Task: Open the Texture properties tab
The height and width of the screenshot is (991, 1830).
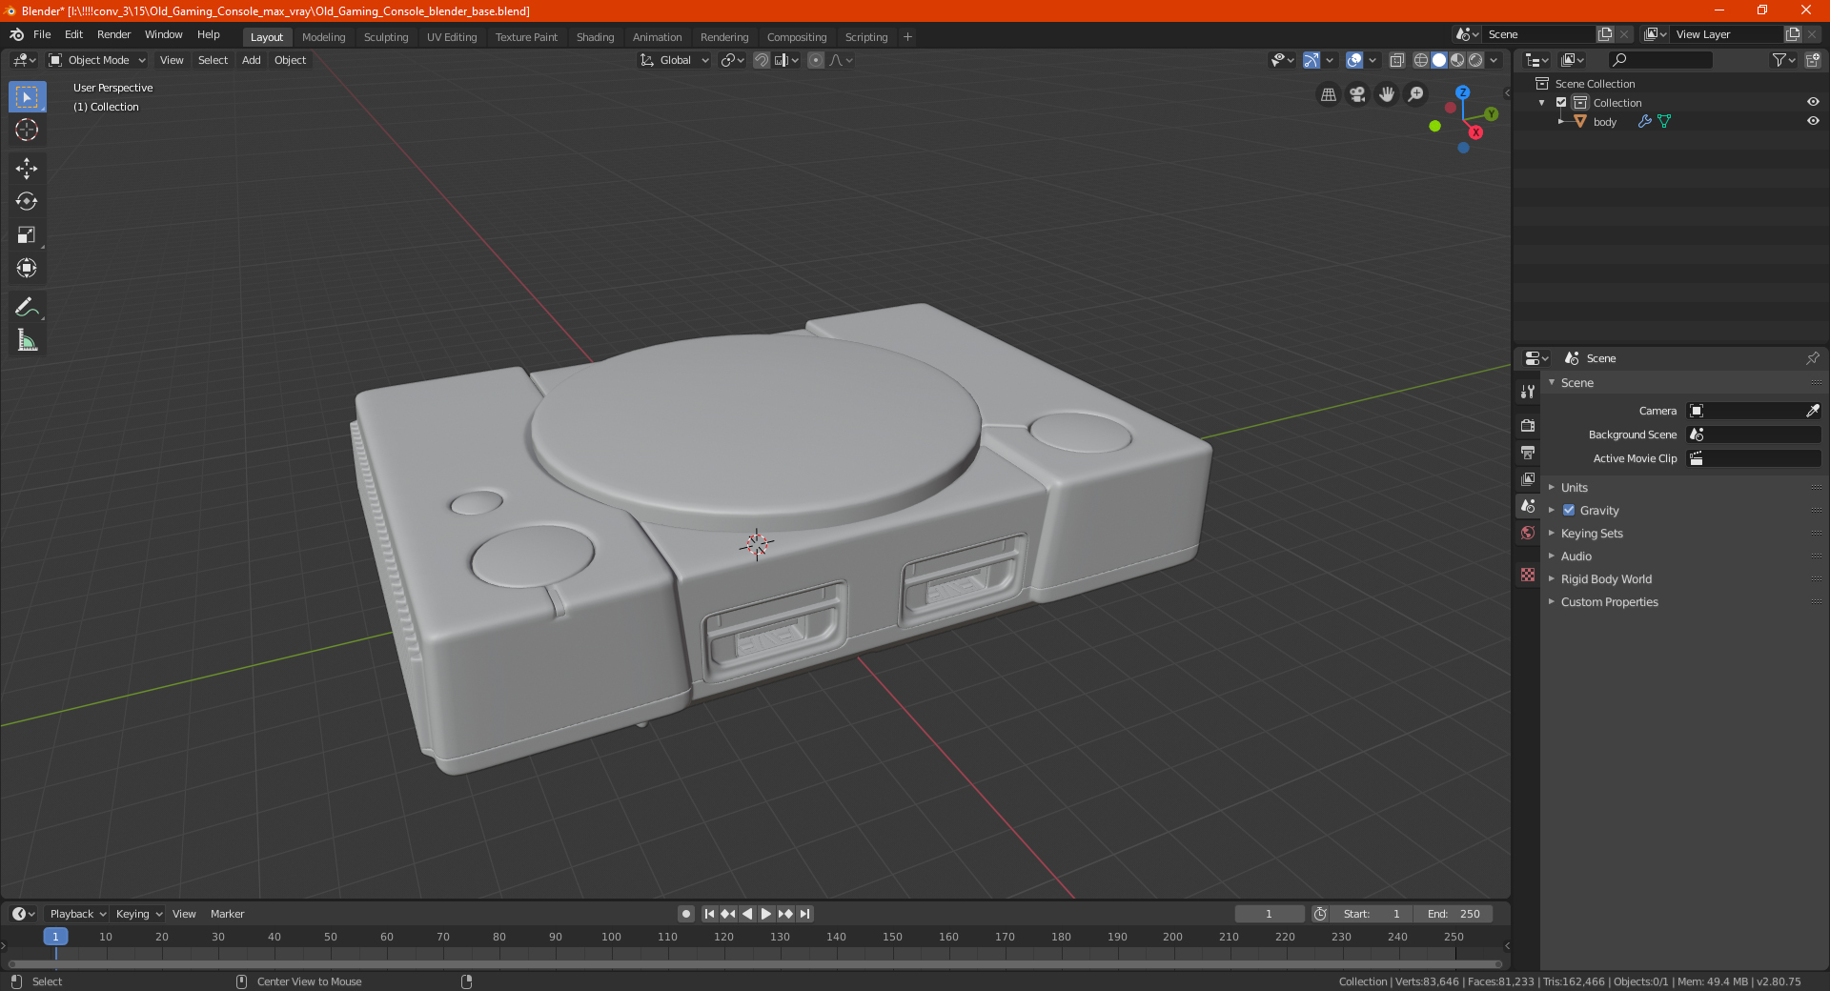Action: 1528,575
